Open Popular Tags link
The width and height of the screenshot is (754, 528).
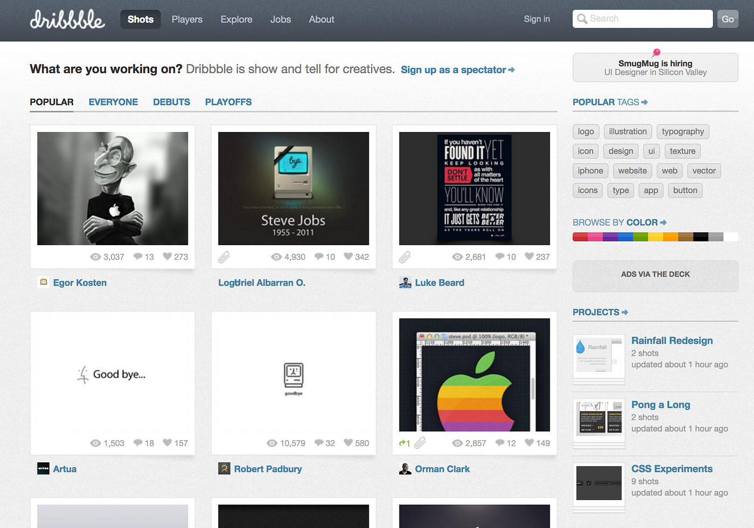click(x=610, y=102)
